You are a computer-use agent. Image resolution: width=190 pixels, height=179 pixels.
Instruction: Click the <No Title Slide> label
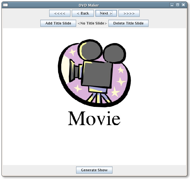tap(92, 23)
